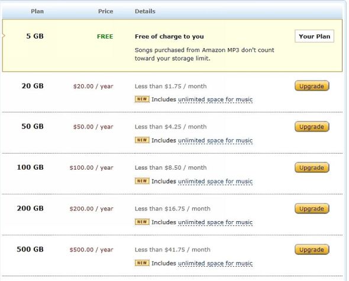Click the NEW badge icon in 500 GB row
Image resolution: width=349 pixels, height=281 pixels.
[142, 263]
